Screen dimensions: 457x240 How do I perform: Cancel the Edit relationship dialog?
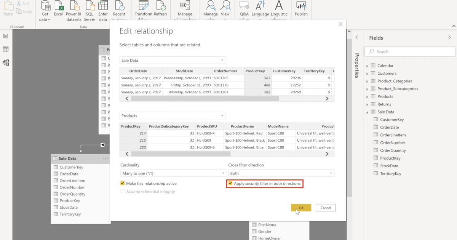tap(326, 208)
